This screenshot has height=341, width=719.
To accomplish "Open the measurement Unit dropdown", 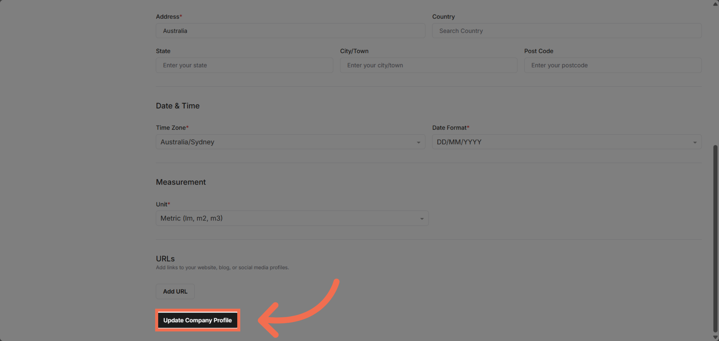I will 291,218.
